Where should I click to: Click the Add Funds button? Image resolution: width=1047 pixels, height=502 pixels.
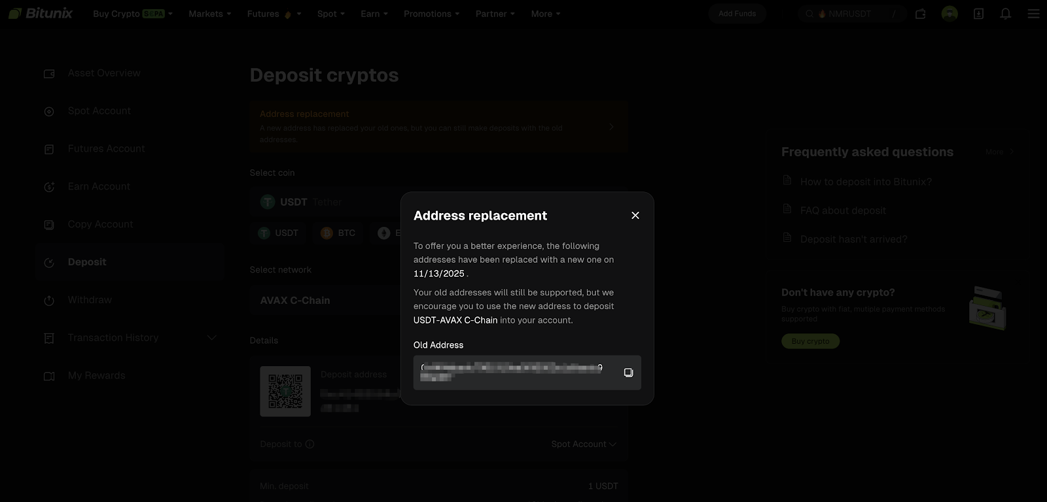tap(737, 14)
